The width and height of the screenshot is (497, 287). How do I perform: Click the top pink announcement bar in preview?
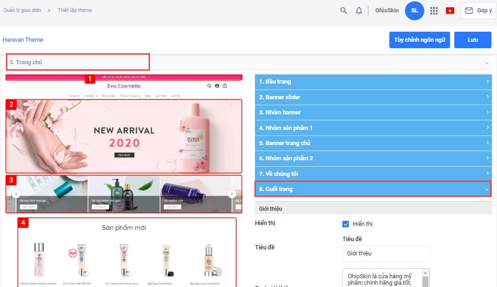[124, 77]
